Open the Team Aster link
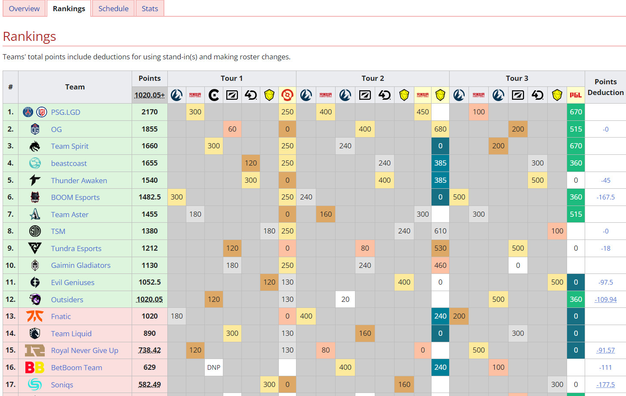 [70, 215]
